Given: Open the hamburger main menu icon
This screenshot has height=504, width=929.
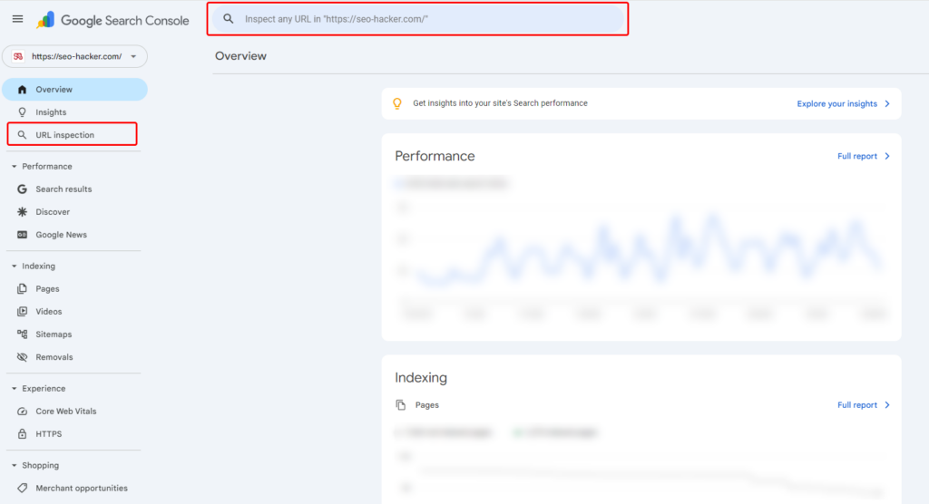Looking at the screenshot, I should (x=17, y=20).
